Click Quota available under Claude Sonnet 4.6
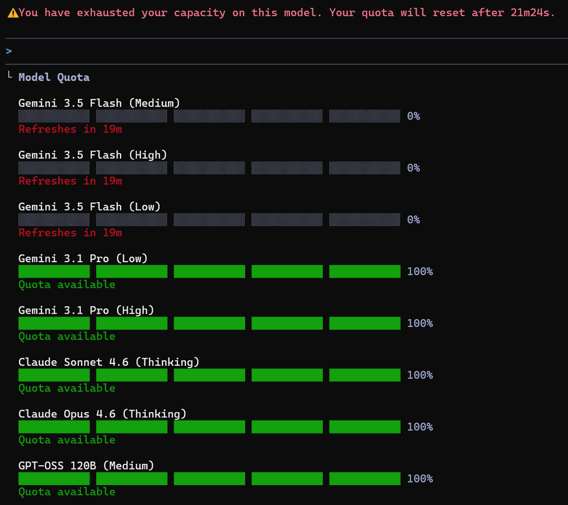Screen dimensions: 568x505 point(67,388)
